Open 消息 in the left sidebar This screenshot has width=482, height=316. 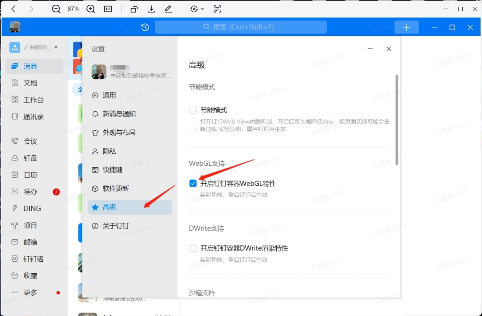coord(34,66)
